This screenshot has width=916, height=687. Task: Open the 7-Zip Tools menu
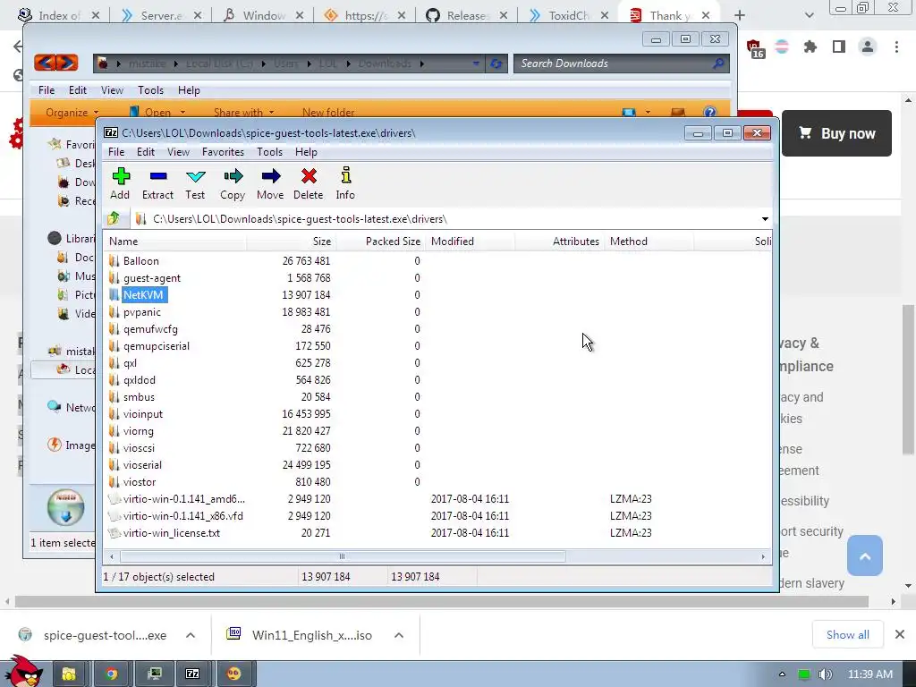click(269, 152)
